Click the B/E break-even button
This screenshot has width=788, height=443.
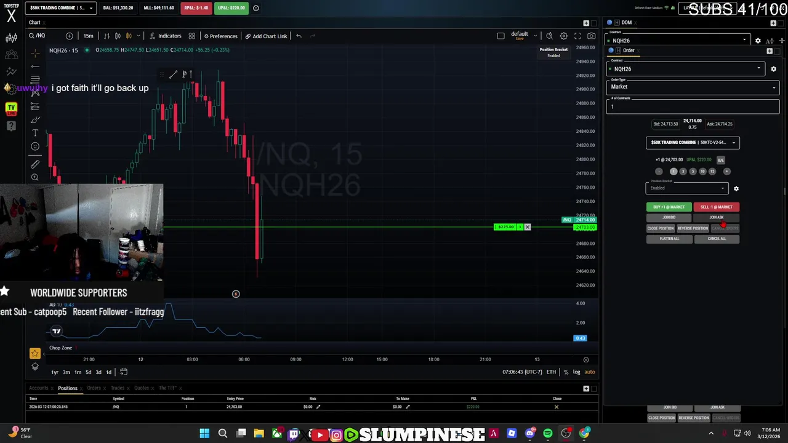click(x=720, y=160)
